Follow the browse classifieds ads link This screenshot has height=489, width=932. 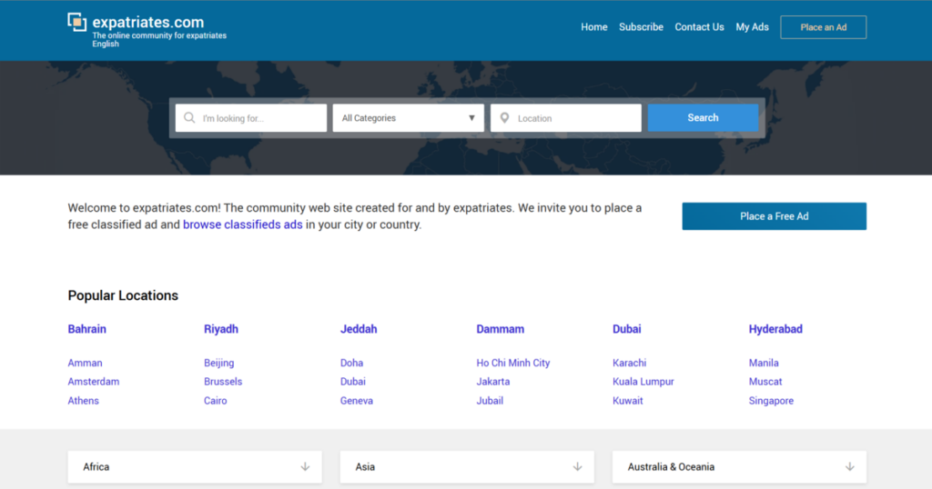point(242,225)
